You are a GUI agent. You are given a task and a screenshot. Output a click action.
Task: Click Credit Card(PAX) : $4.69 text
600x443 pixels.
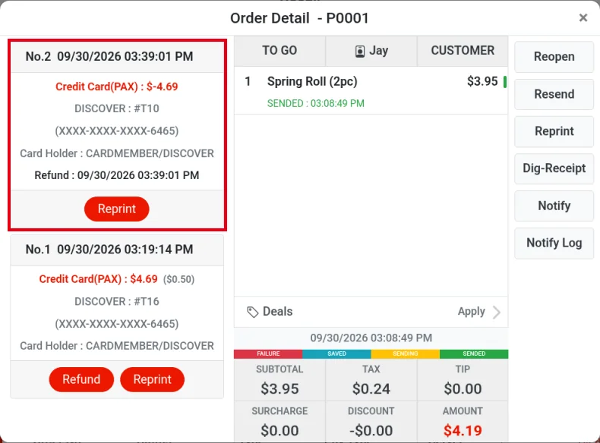pos(98,279)
